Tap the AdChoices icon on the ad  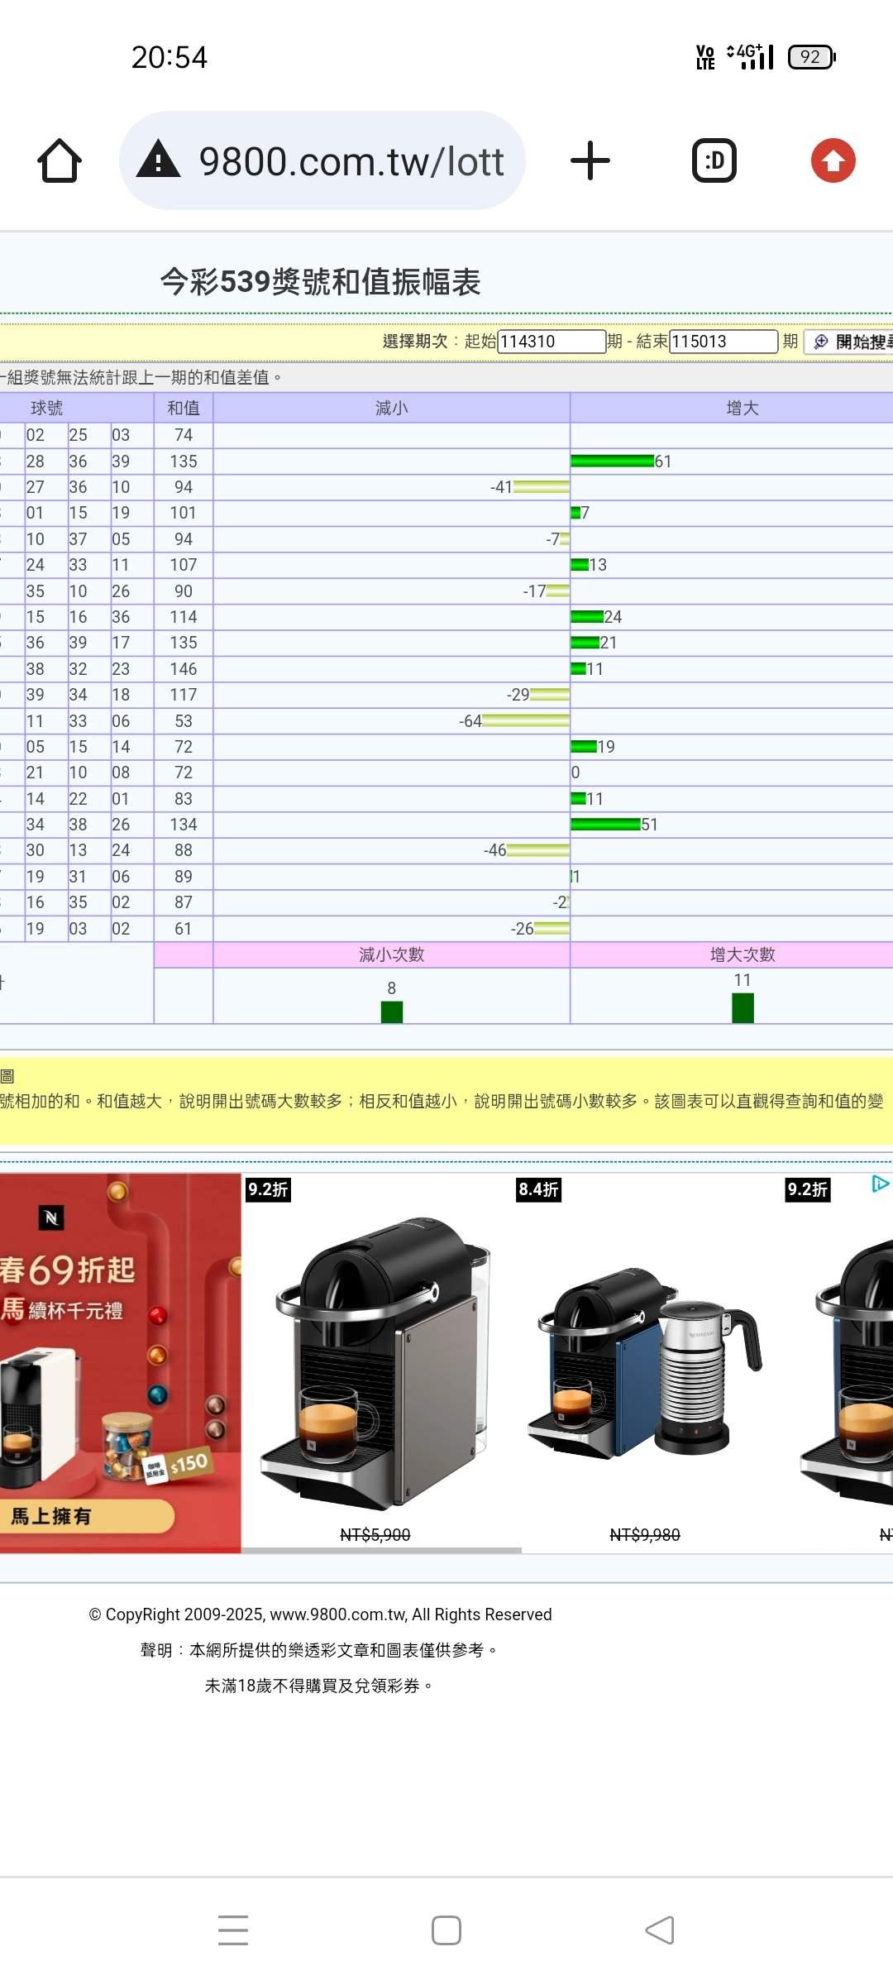point(880,1184)
